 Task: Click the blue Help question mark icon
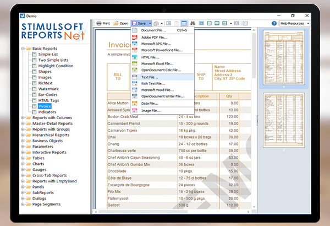[274, 23]
